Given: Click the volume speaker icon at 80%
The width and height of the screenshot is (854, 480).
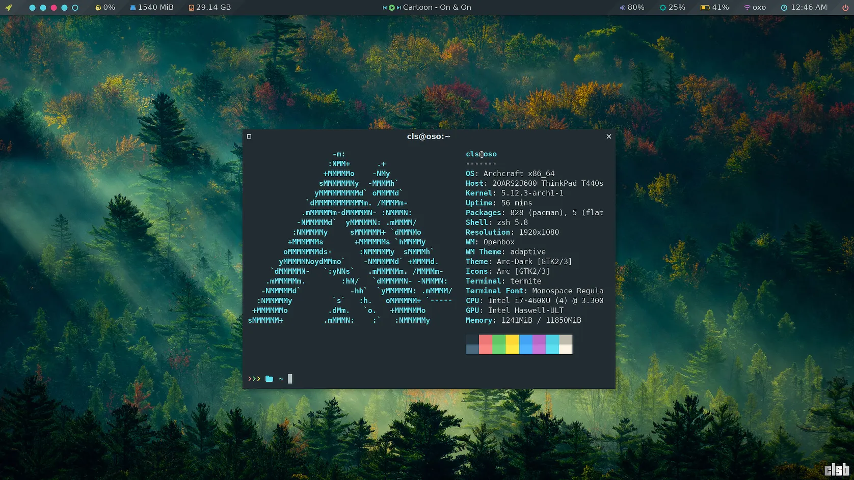Looking at the screenshot, I should click(x=622, y=8).
